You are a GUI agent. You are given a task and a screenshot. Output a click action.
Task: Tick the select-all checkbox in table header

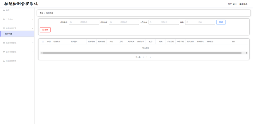pyautogui.click(x=43, y=41)
